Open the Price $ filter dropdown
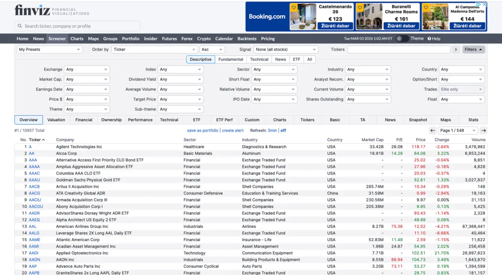 [x=87, y=99]
